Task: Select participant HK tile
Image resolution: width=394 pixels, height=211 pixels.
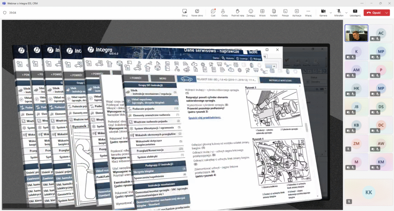Action: [356, 88]
